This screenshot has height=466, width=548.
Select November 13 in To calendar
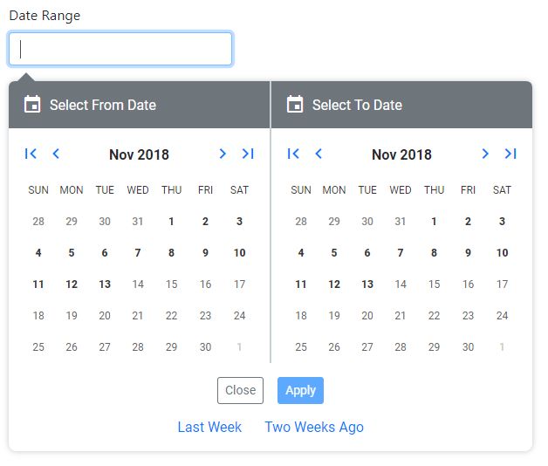[x=367, y=284]
